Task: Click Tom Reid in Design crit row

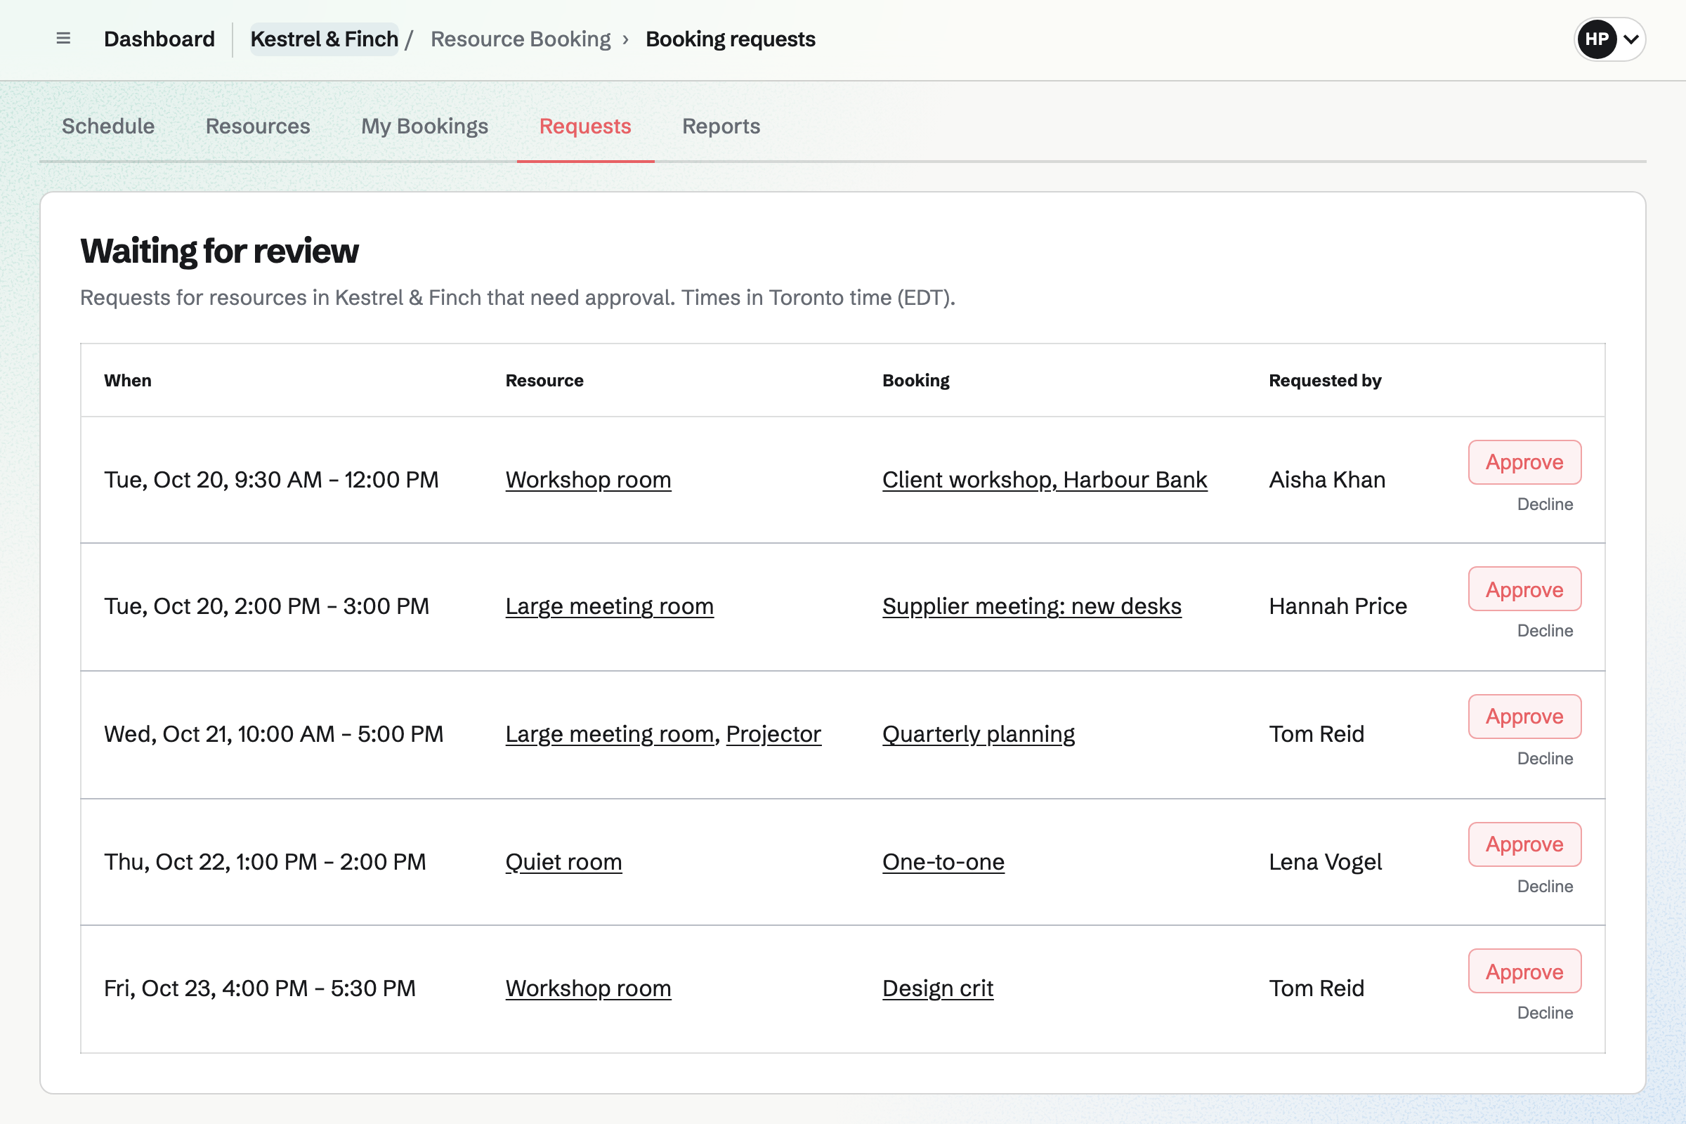Action: pyautogui.click(x=1316, y=988)
